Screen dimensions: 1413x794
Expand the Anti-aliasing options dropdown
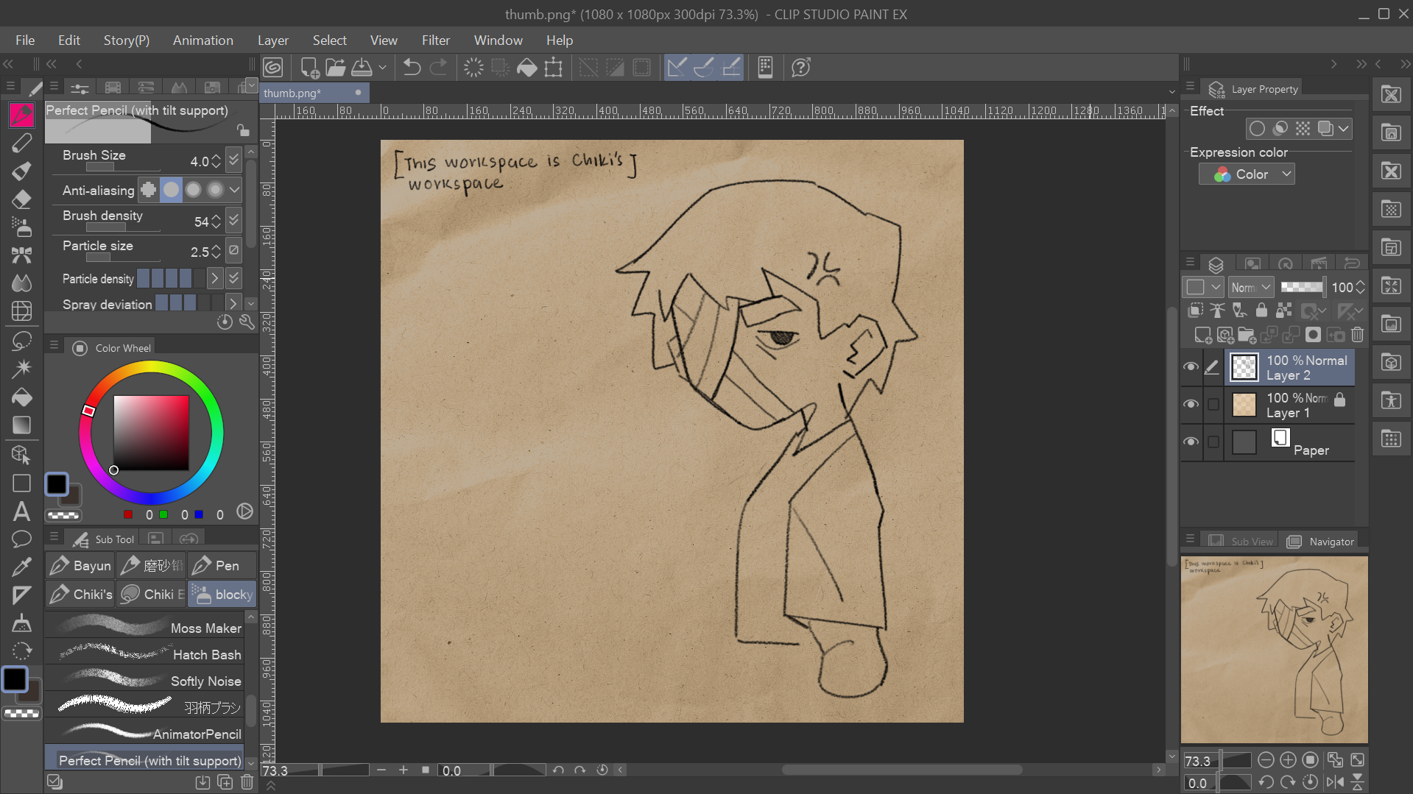tap(234, 190)
